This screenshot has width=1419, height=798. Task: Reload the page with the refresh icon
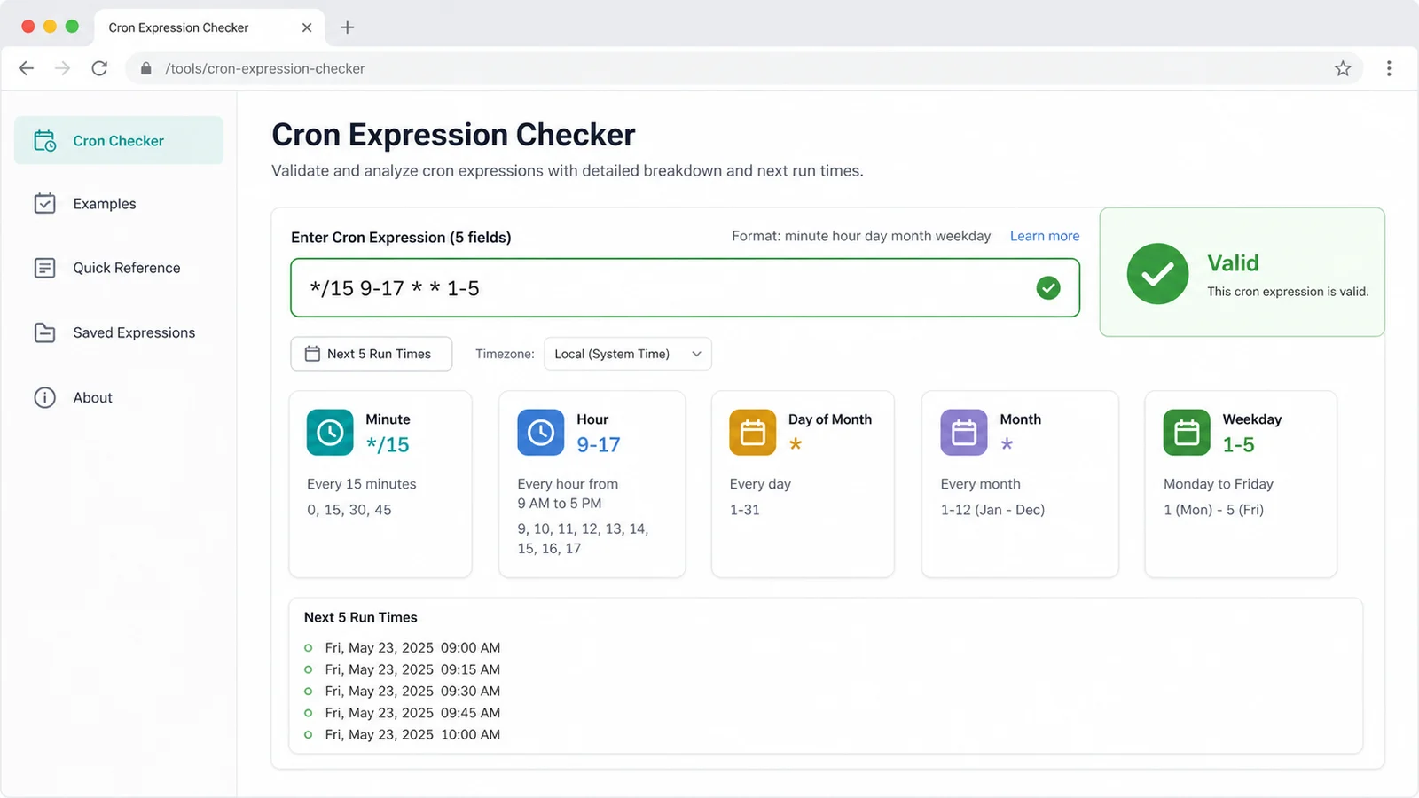click(99, 68)
